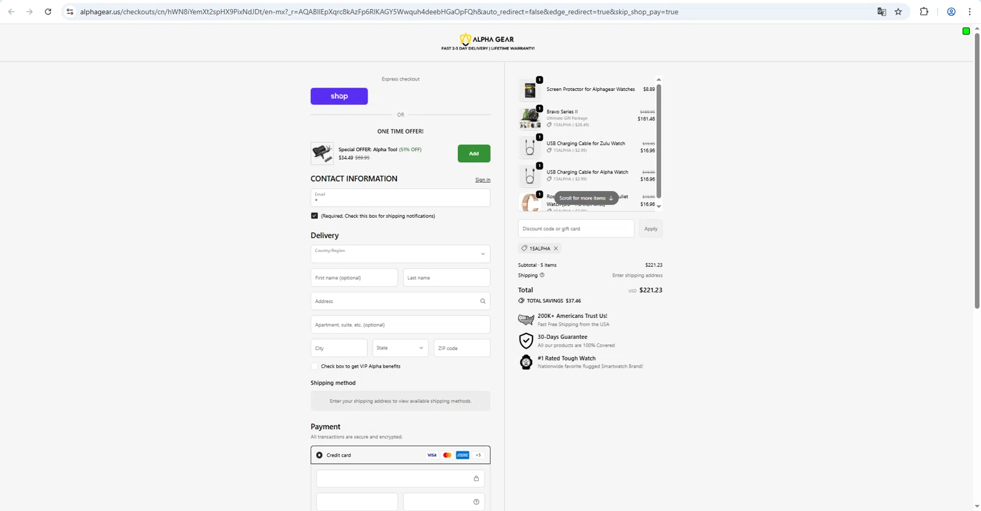Click the address search magnifier icon
Image resolution: width=981 pixels, height=511 pixels.
click(x=483, y=301)
